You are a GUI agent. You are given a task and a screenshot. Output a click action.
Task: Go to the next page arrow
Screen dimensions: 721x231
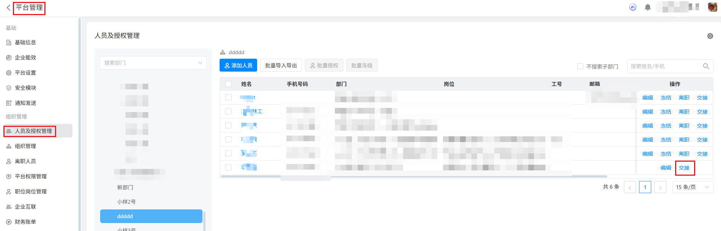(x=660, y=187)
